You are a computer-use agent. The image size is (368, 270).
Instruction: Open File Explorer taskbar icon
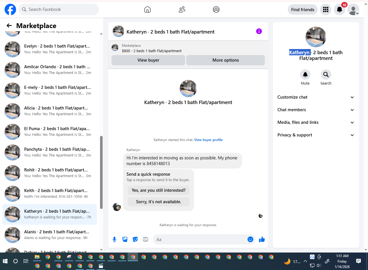[37, 257]
